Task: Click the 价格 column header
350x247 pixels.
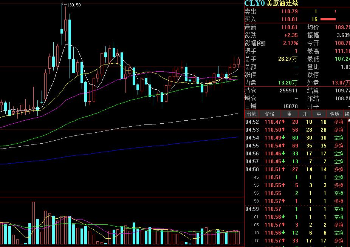Action: click(x=270, y=114)
